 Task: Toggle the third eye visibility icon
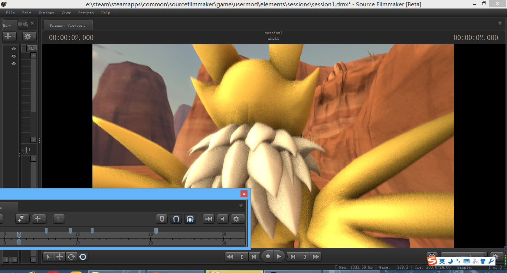pos(14,64)
